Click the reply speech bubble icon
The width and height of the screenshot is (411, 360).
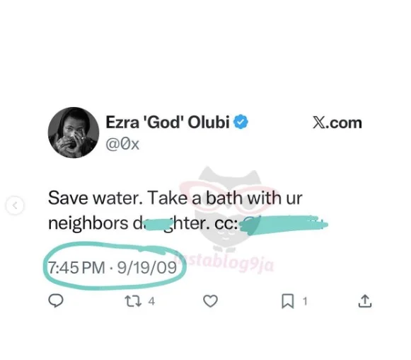(x=56, y=300)
